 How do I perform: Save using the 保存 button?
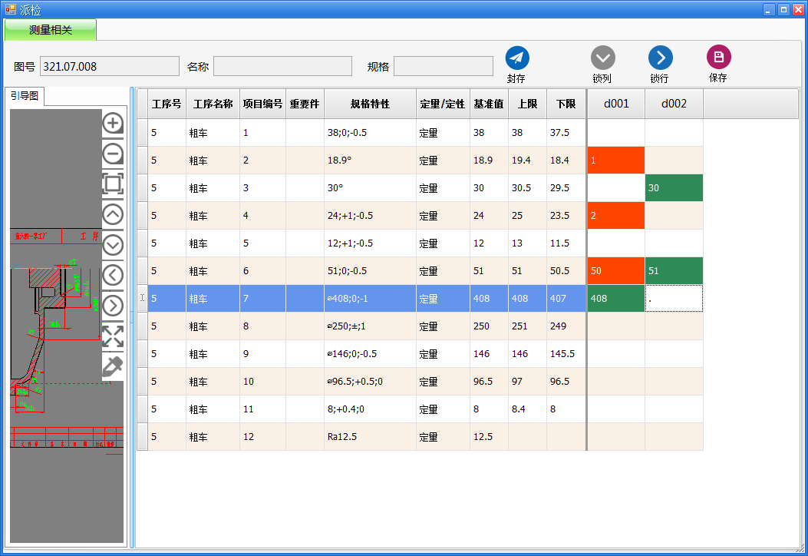tap(718, 58)
